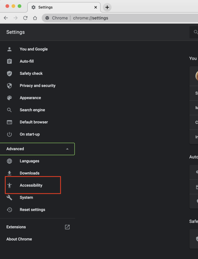
Task: Click the Languages globe icon
Action: click(10, 161)
